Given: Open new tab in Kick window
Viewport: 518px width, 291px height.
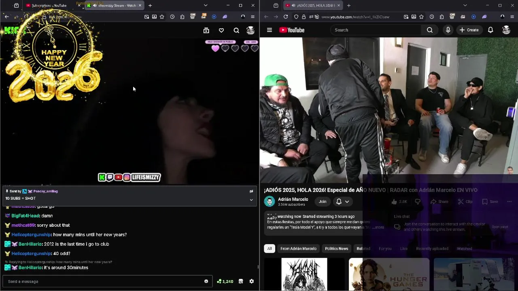Looking at the screenshot, I should click(150, 6).
